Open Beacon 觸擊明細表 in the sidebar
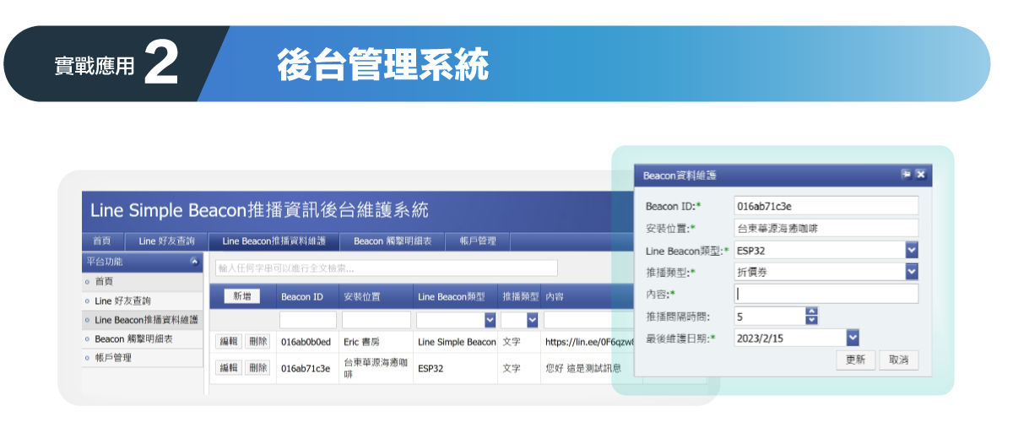 tap(143, 338)
